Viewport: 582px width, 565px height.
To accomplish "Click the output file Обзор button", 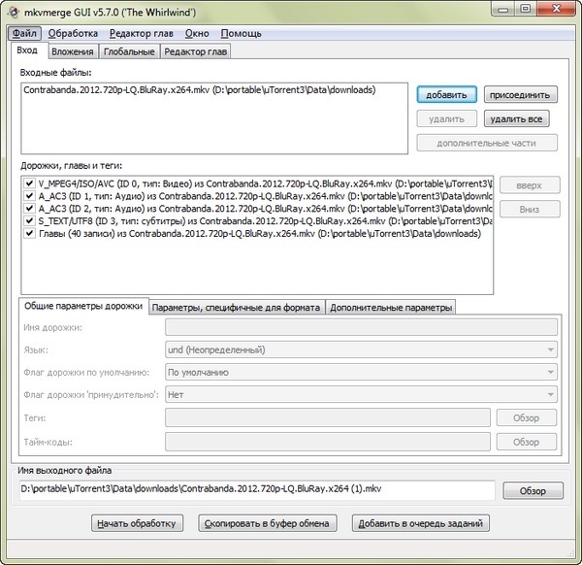I will pyautogui.click(x=533, y=491).
